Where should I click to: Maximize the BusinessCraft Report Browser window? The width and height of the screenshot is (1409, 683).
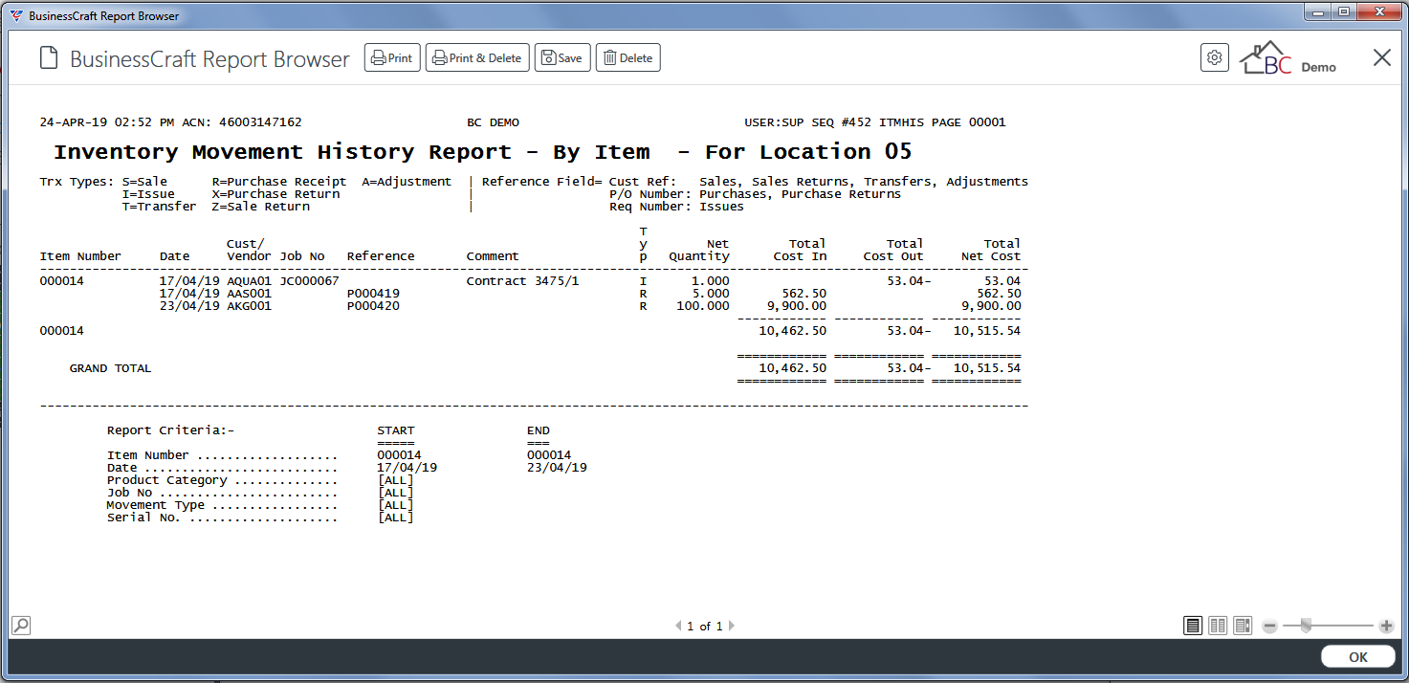[x=1344, y=12]
